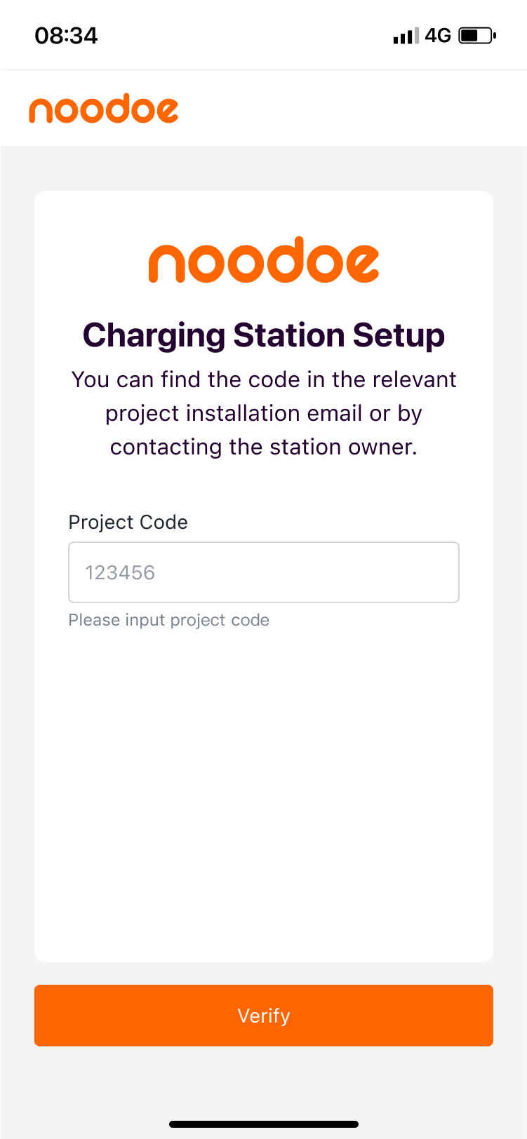Click the Project Code input field
Viewport: 527px width, 1139px height.
(264, 572)
